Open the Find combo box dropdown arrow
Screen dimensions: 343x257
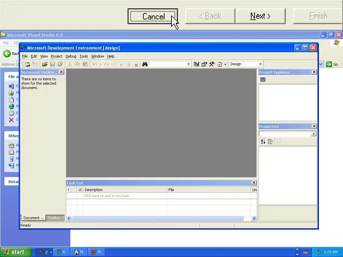[188, 64]
